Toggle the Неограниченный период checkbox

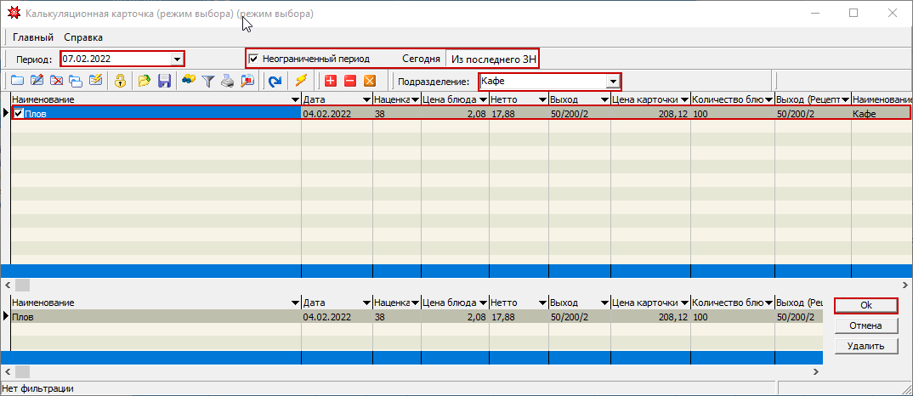(253, 59)
